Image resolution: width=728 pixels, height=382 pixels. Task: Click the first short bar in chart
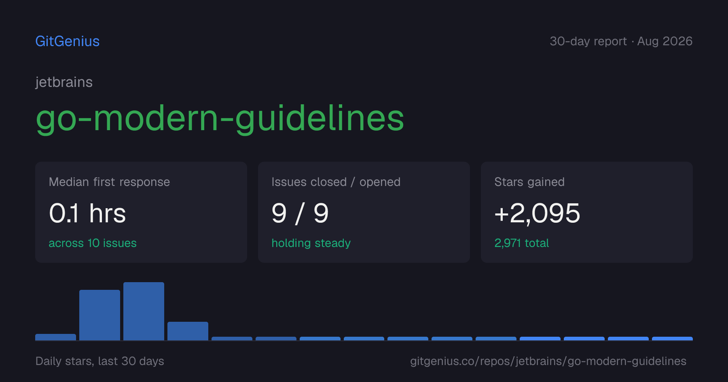tap(55, 337)
